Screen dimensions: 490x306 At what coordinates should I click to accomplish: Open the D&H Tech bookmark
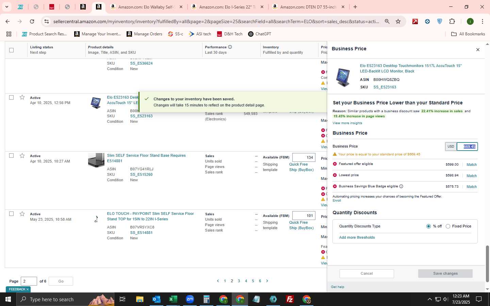(230, 34)
